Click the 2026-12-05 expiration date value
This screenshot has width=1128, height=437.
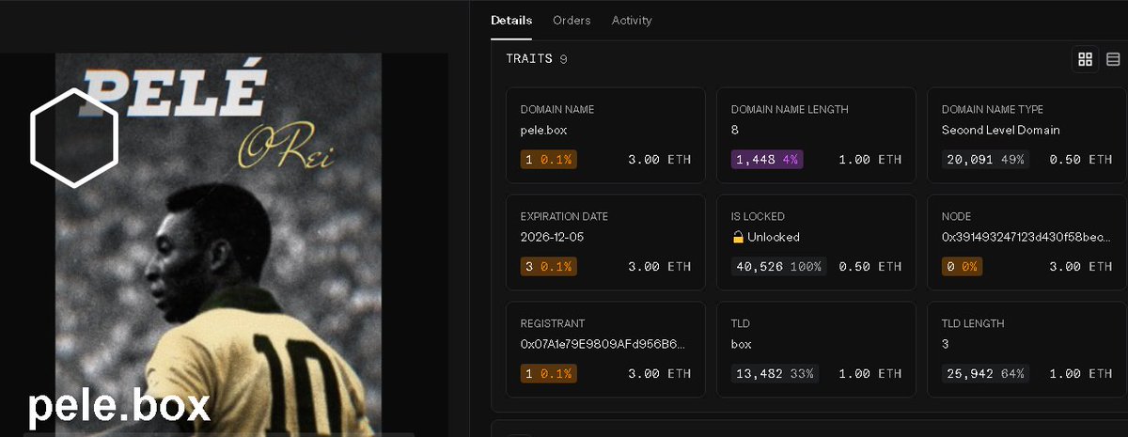click(x=552, y=238)
